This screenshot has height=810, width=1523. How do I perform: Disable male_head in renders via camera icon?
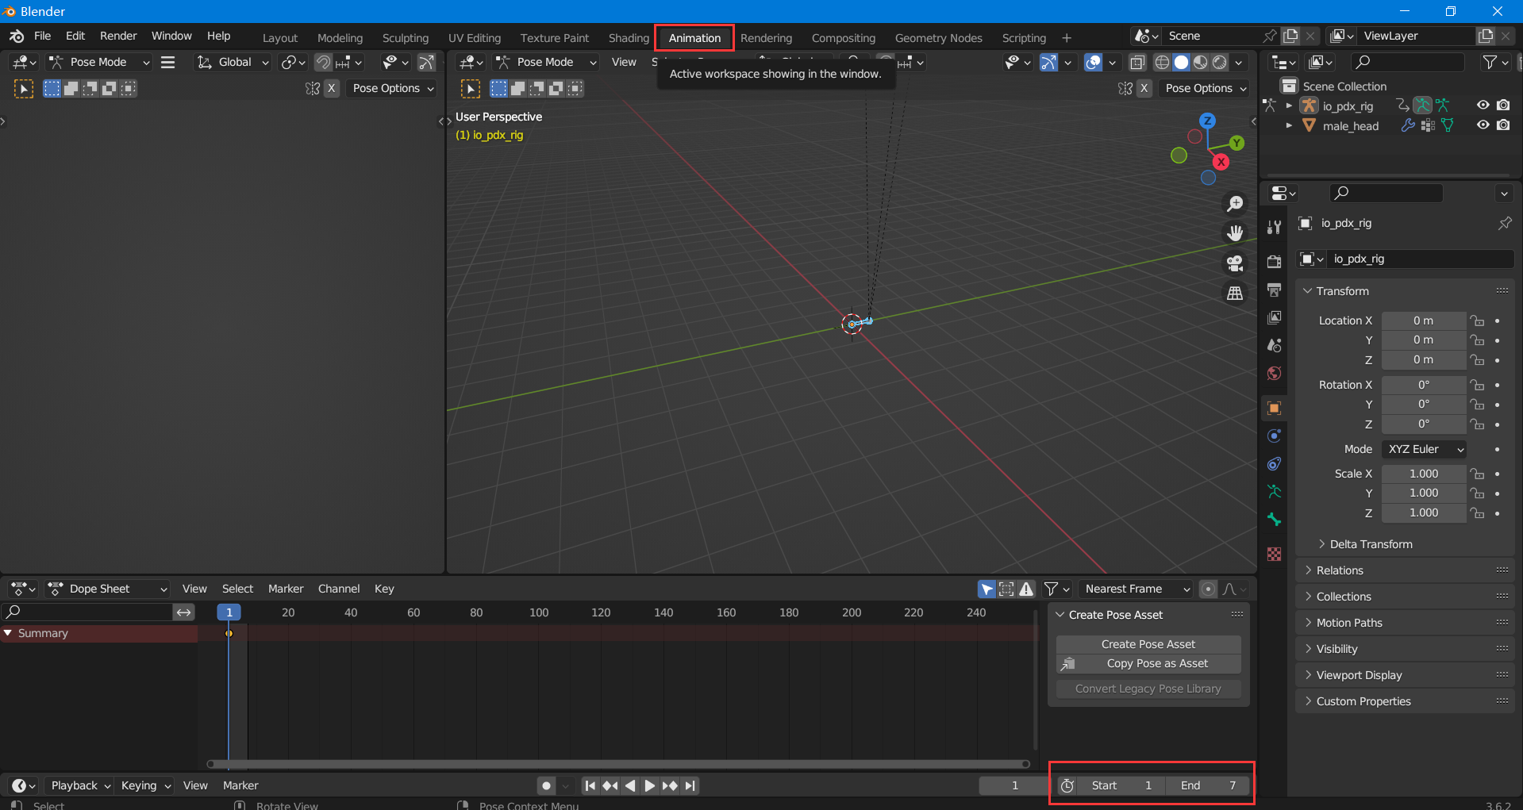pyautogui.click(x=1503, y=125)
